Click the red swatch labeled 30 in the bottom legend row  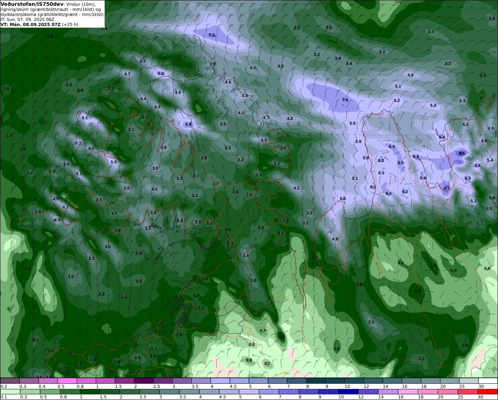pyautogui.click(x=487, y=391)
